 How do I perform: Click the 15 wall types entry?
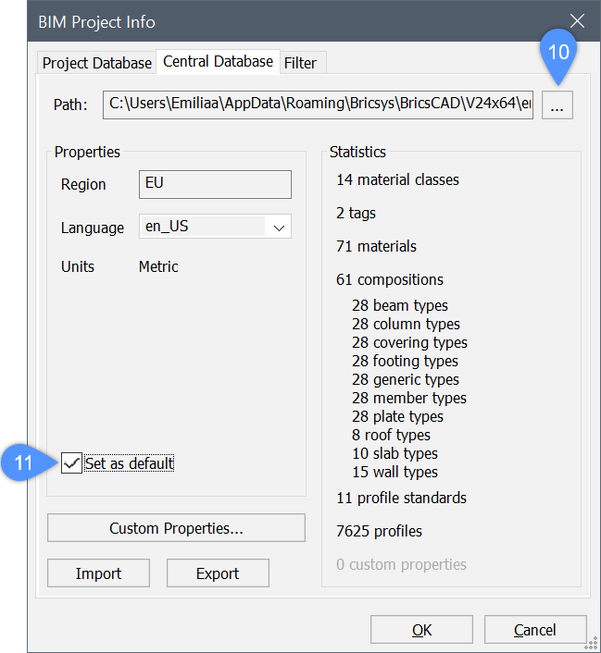coord(394,472)
